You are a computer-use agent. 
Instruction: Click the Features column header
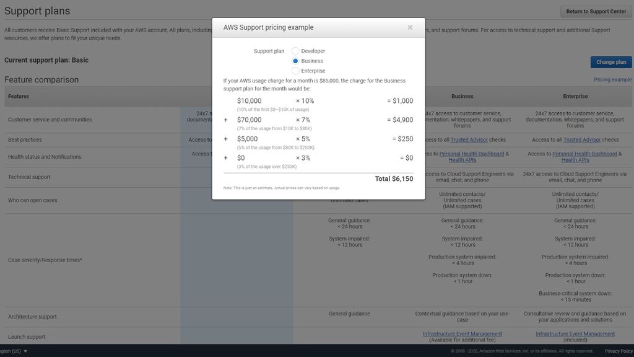pyautogui.click(x=19, y=96)
